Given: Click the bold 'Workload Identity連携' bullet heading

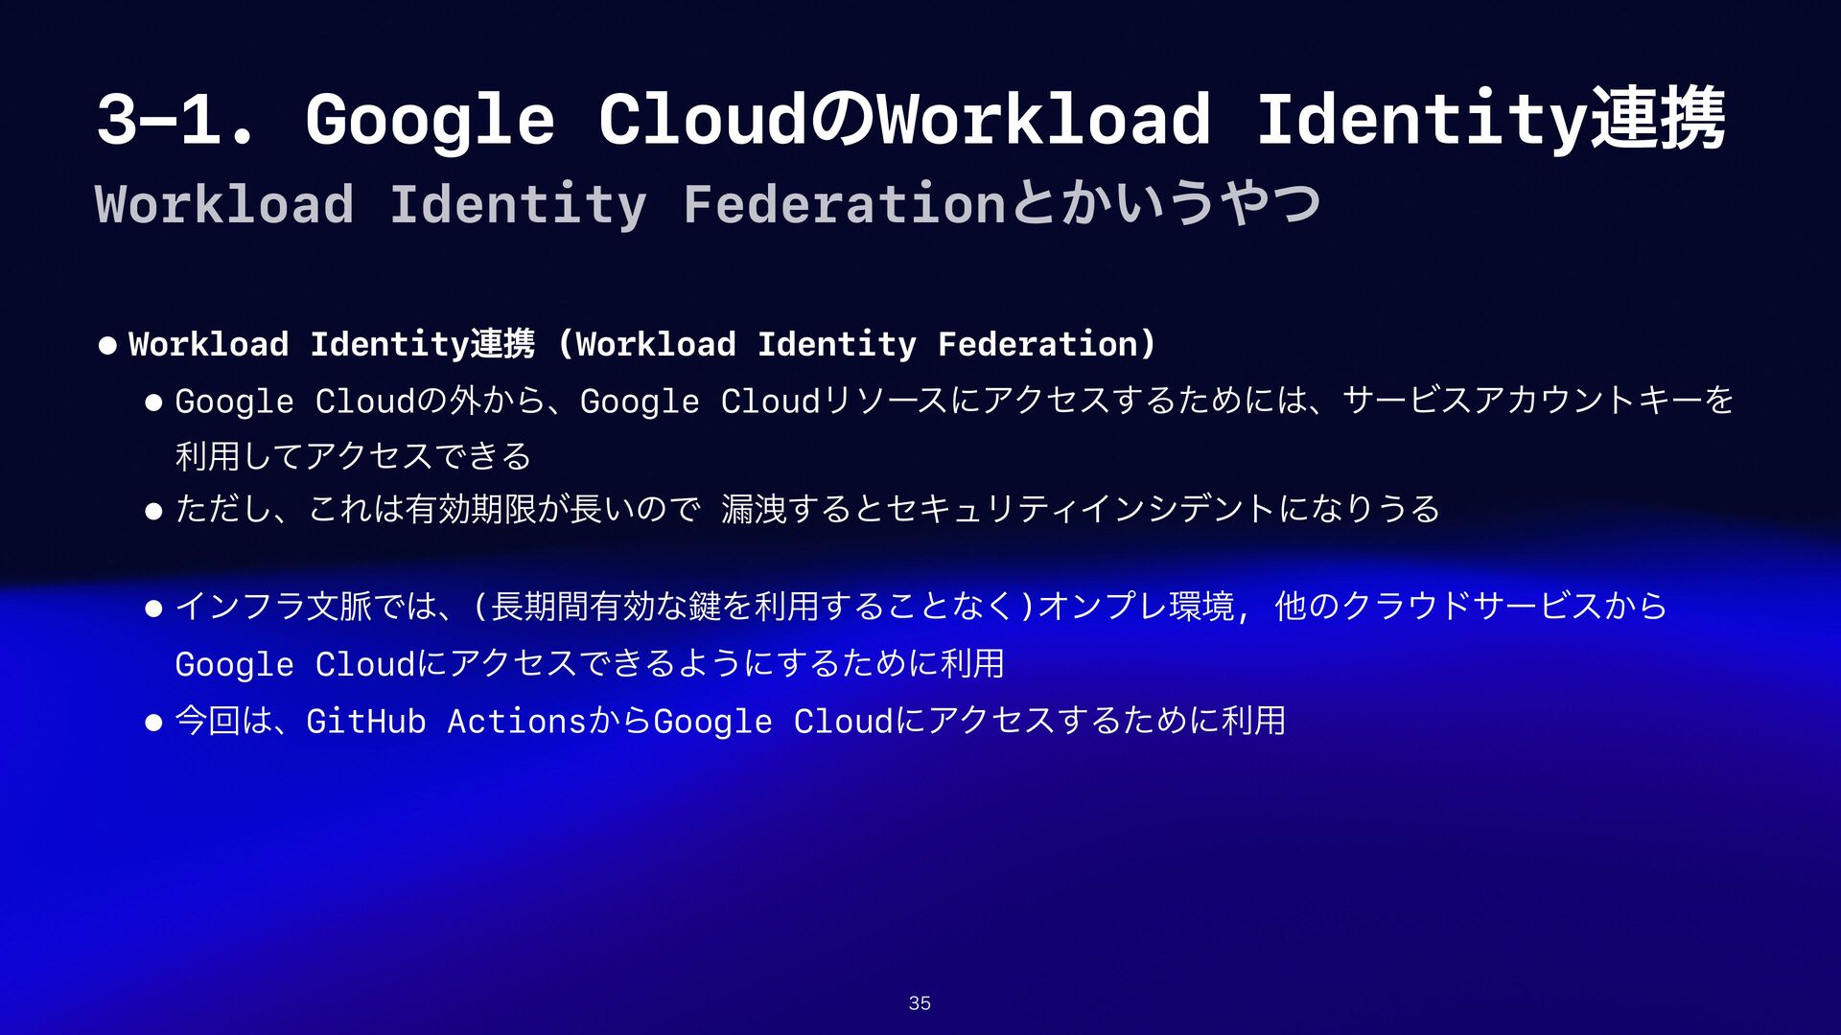Looking at the screenshot, I should (331, 344).
